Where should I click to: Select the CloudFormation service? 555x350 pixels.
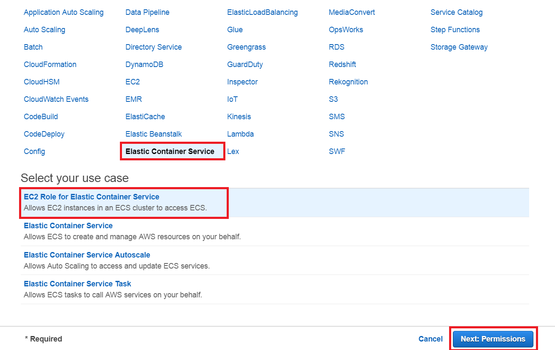(50, 64)
